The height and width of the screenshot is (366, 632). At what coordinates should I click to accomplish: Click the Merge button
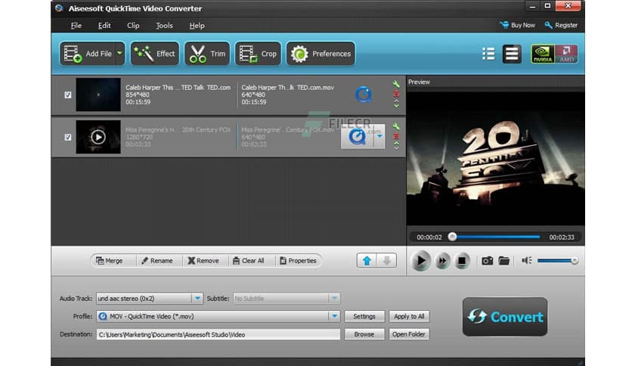click(110, 261)
